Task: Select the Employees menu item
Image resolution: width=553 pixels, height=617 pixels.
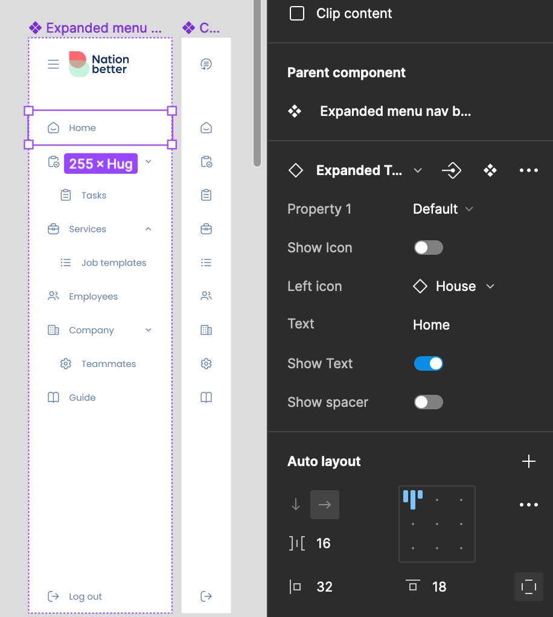Action: [93, 296]
